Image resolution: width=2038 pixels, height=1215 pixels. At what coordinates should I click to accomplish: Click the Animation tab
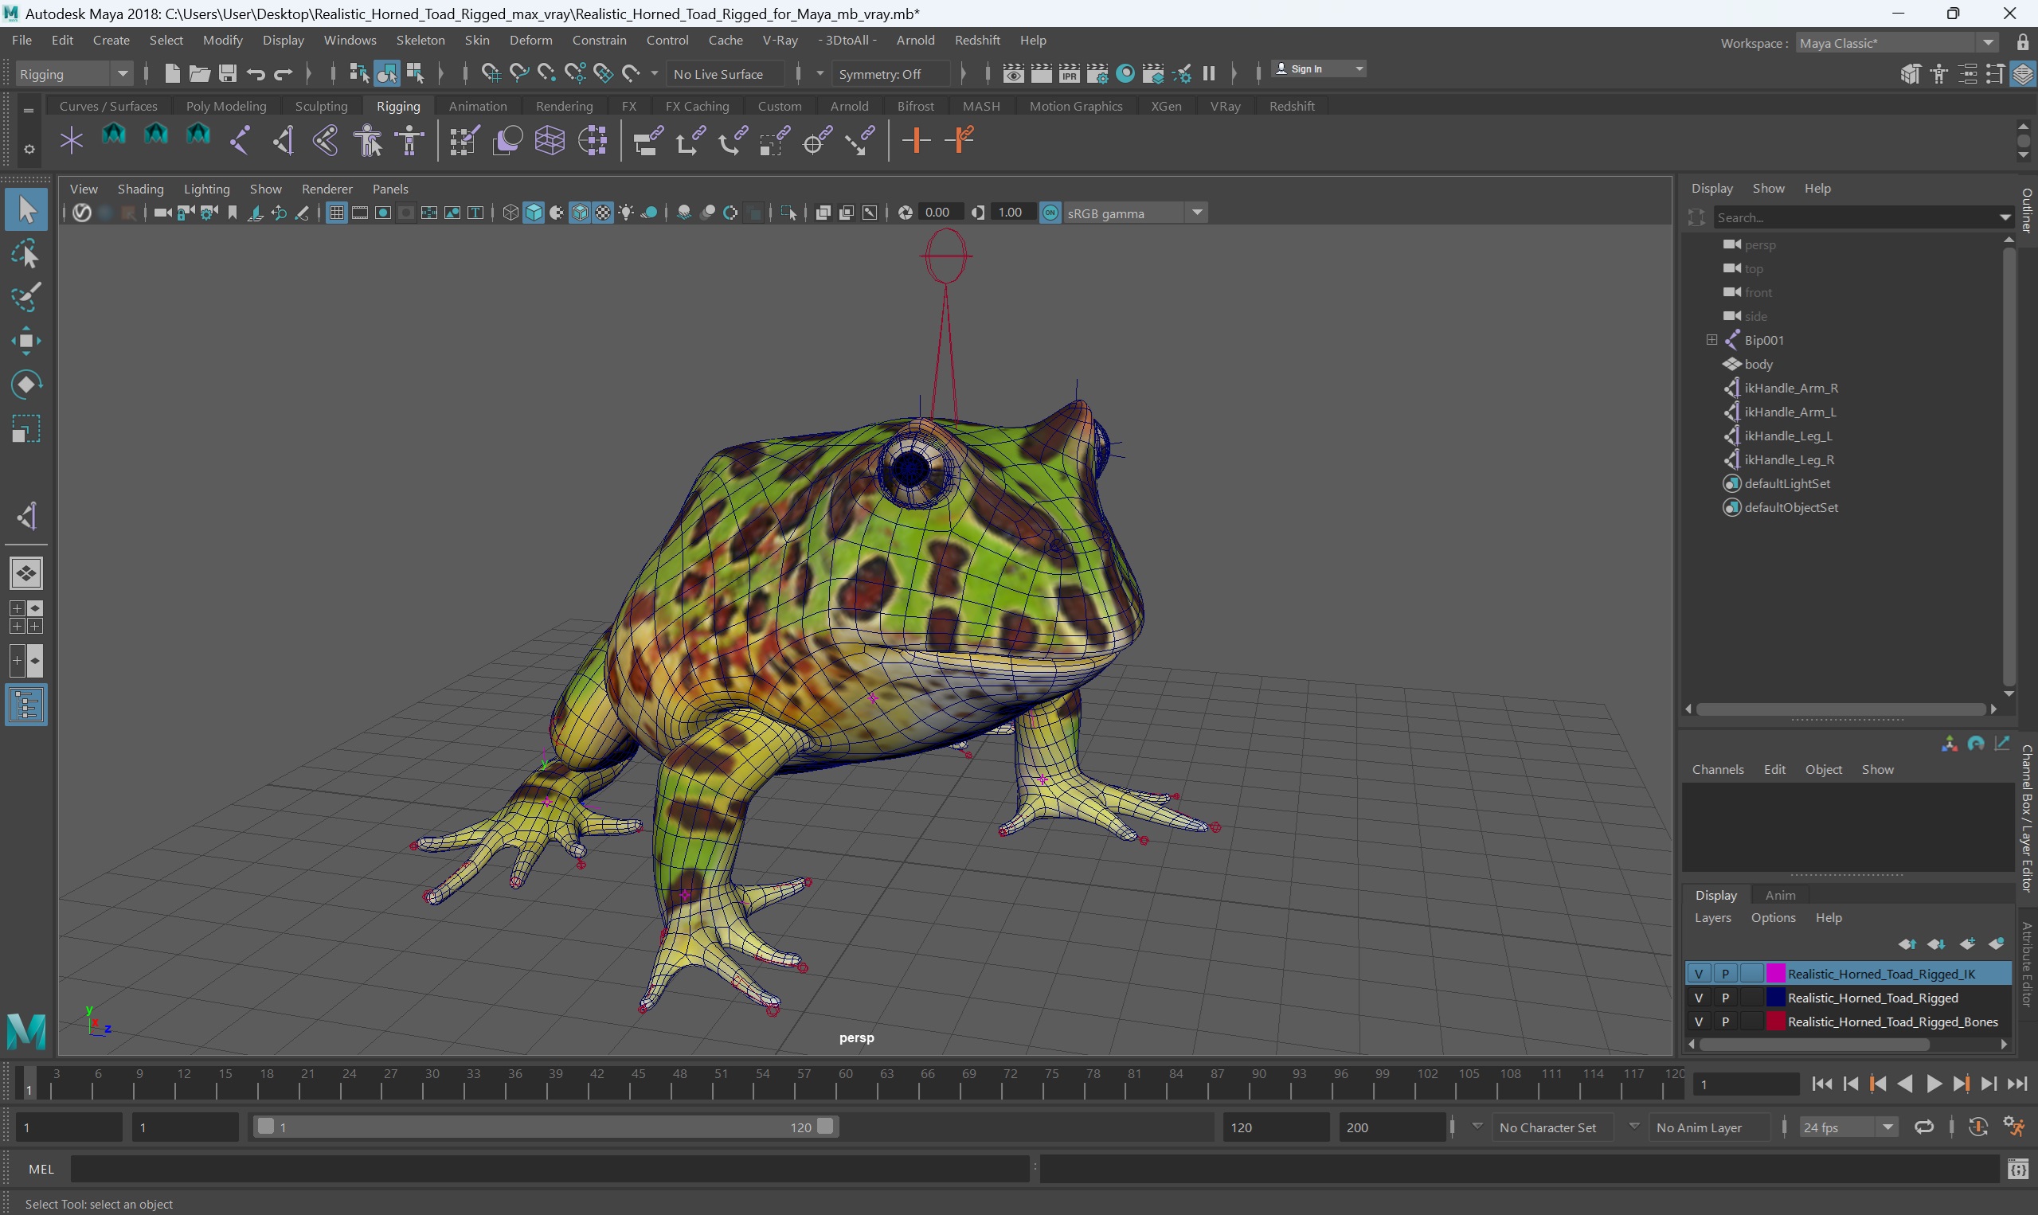click(475, 106)
